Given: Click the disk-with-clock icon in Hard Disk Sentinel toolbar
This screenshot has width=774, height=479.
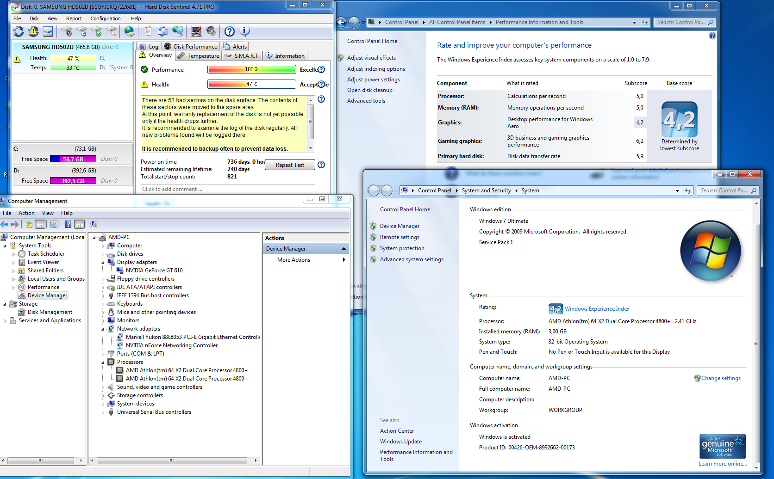Looking at the screenshot, I should tap(81, 31).
